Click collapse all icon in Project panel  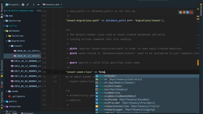28,5
